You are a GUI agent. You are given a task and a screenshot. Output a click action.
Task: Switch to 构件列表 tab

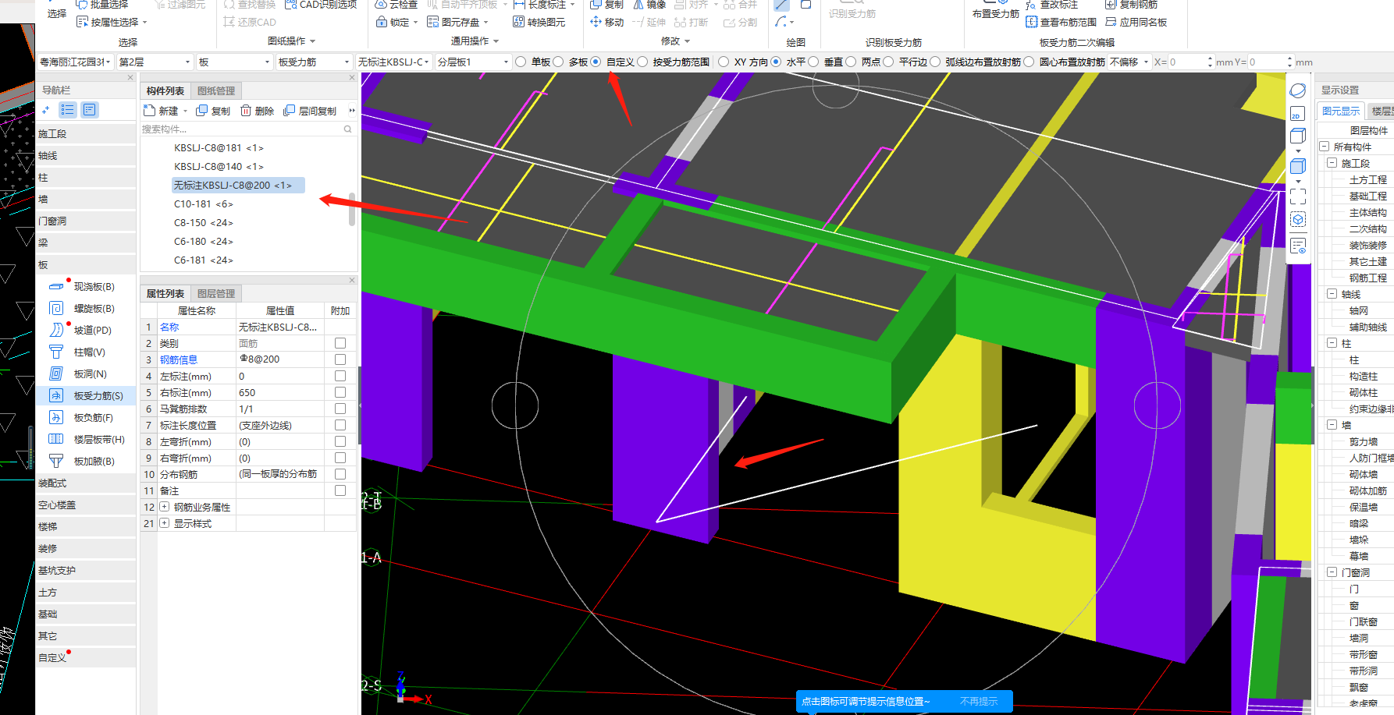165,90
